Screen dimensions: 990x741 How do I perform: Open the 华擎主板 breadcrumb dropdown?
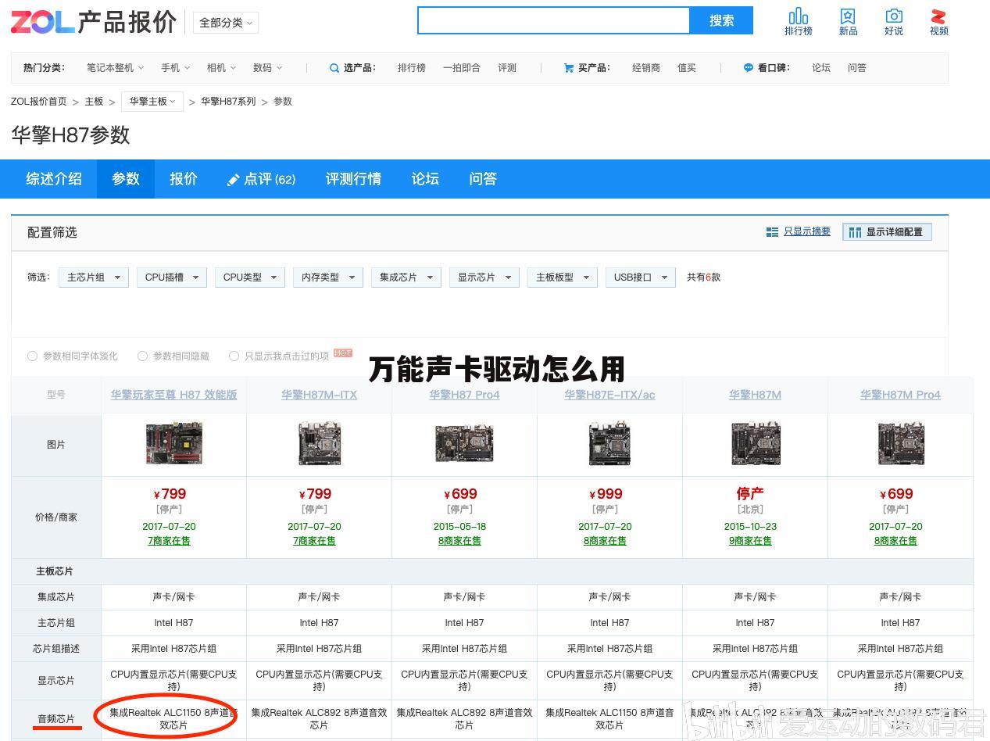tap(153, 102)
